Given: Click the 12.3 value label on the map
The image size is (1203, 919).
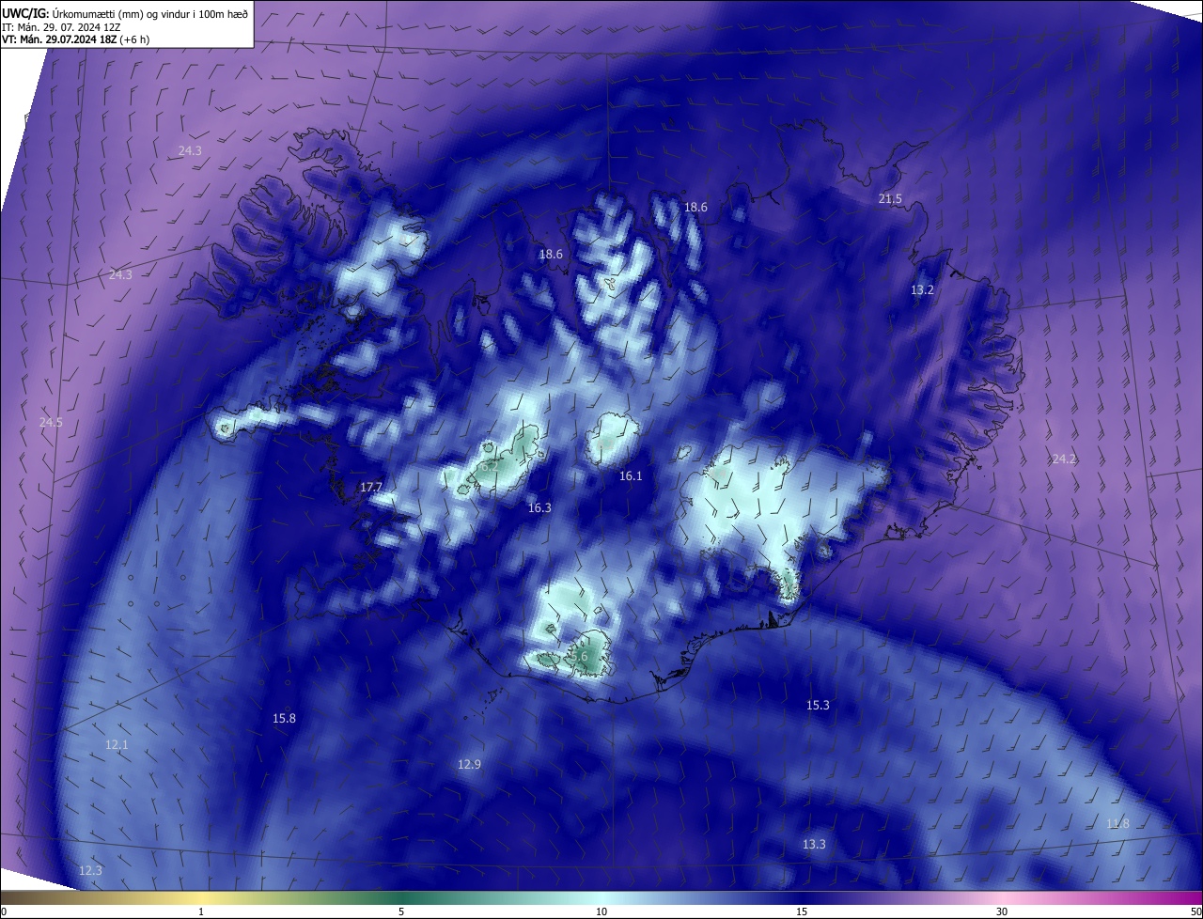Looking at the screenshot, I should pos(89,870).
